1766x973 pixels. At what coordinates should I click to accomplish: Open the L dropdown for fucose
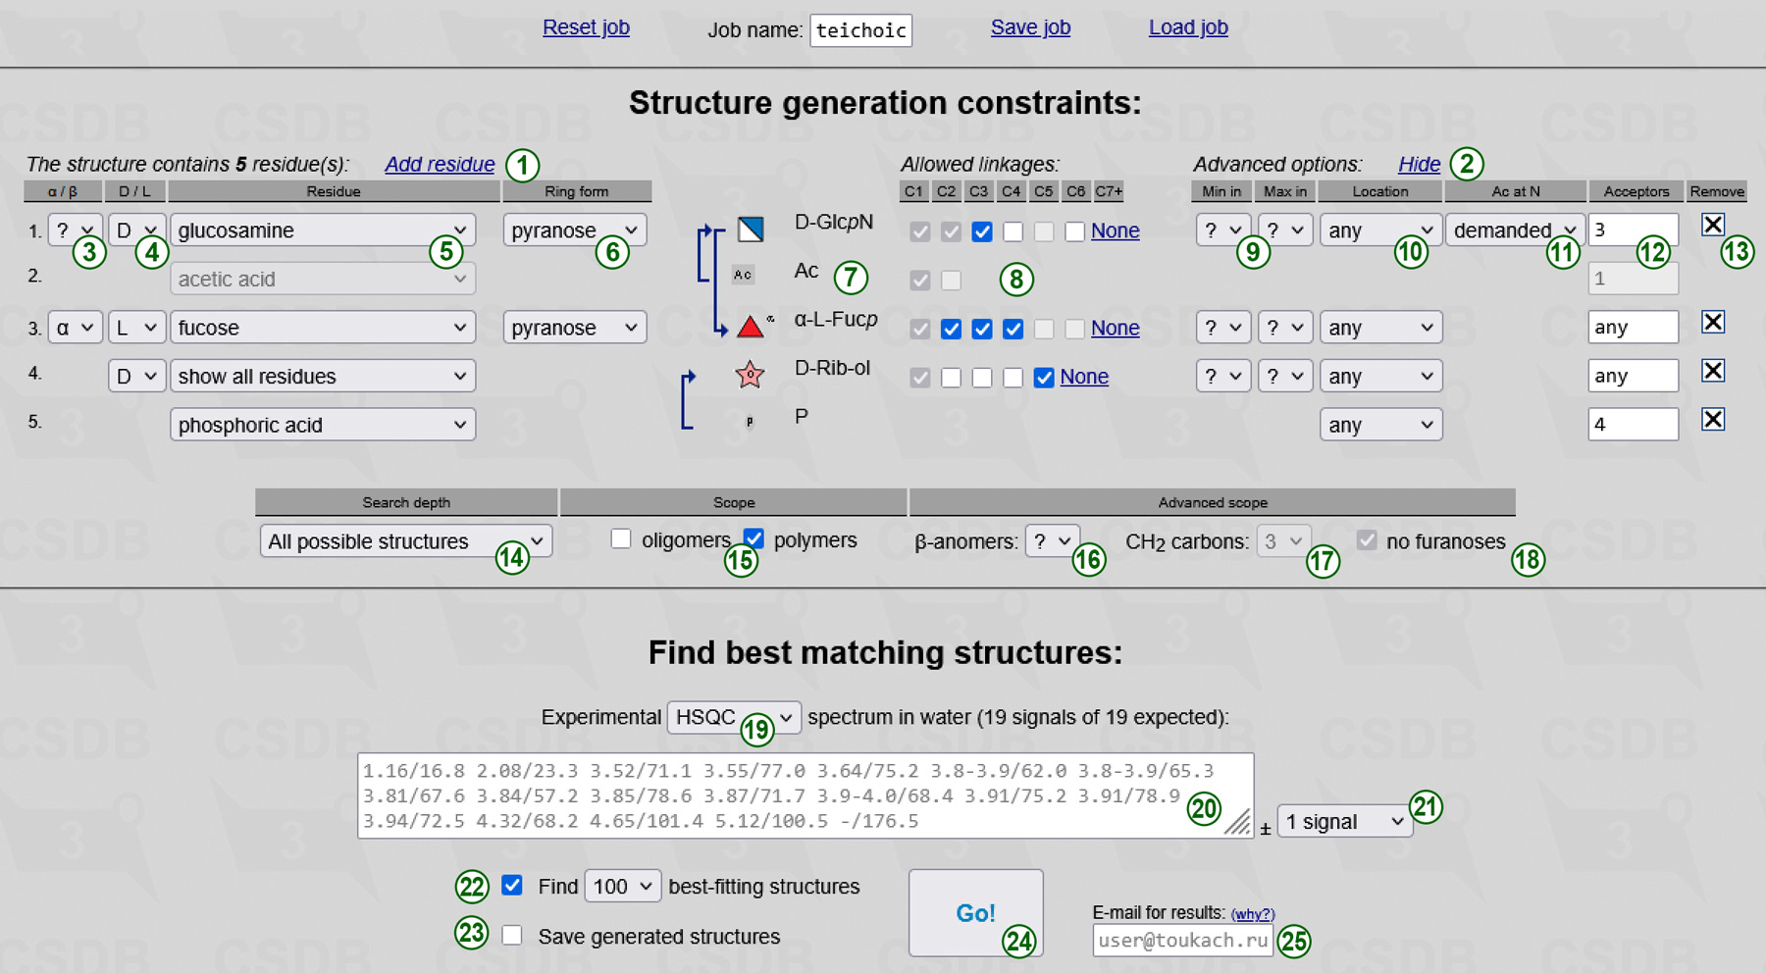(136, 328)
